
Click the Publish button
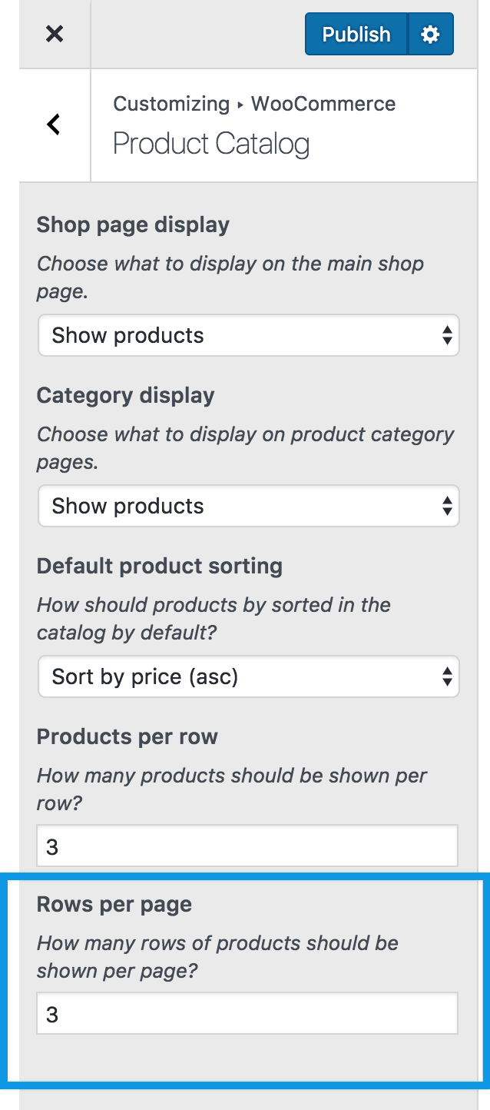356,34
